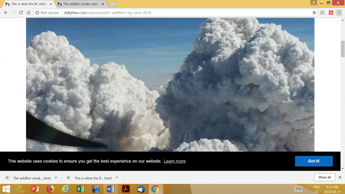The width and height of the screenshot is (345, 194).
Task: Open Thunderbird mail from the taskbar
Action: 141,189
